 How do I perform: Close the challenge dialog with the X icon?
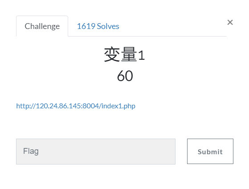click(230, 22)
